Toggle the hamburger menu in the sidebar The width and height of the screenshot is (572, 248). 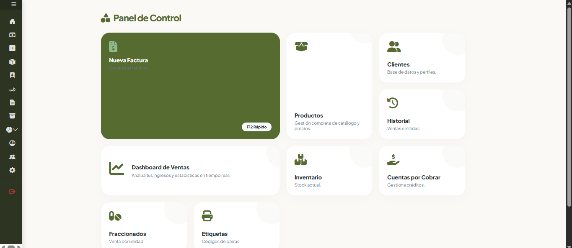point(14,4)
